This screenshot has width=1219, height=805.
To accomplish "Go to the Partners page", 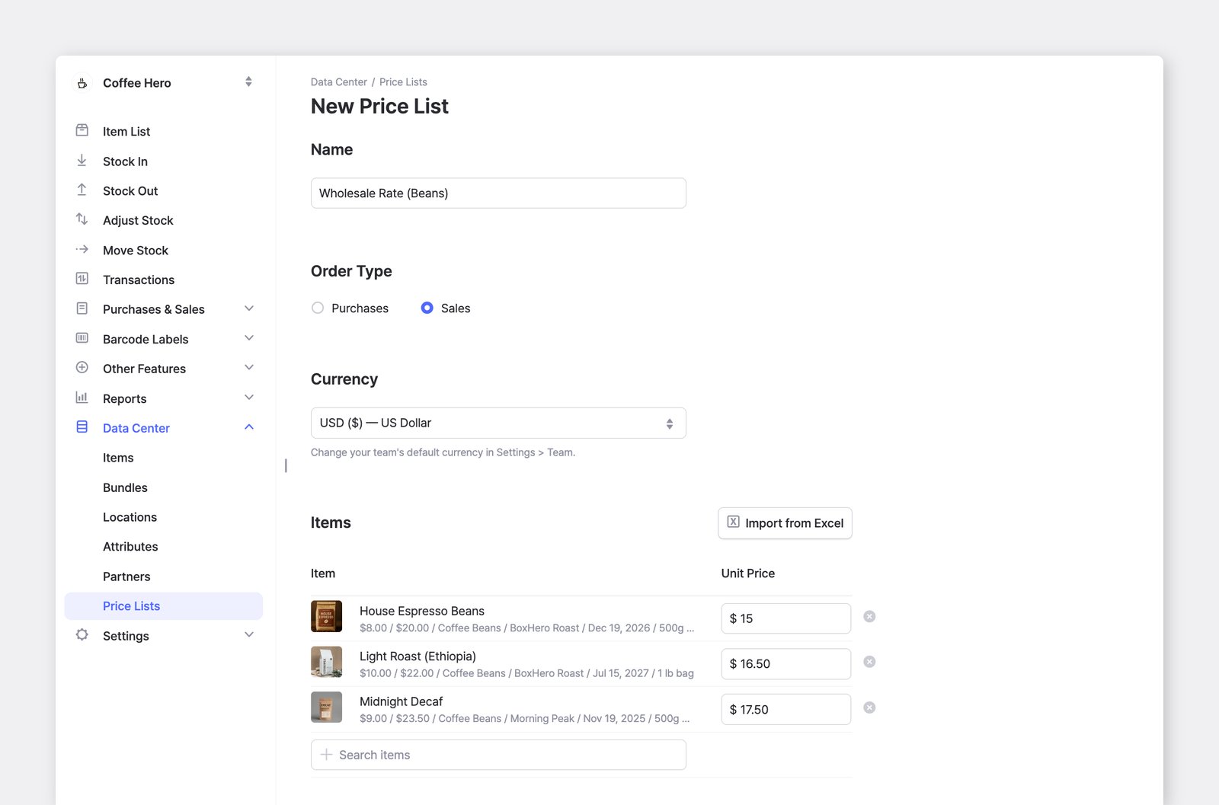I will pyautogui.click(x=126, y=577).
